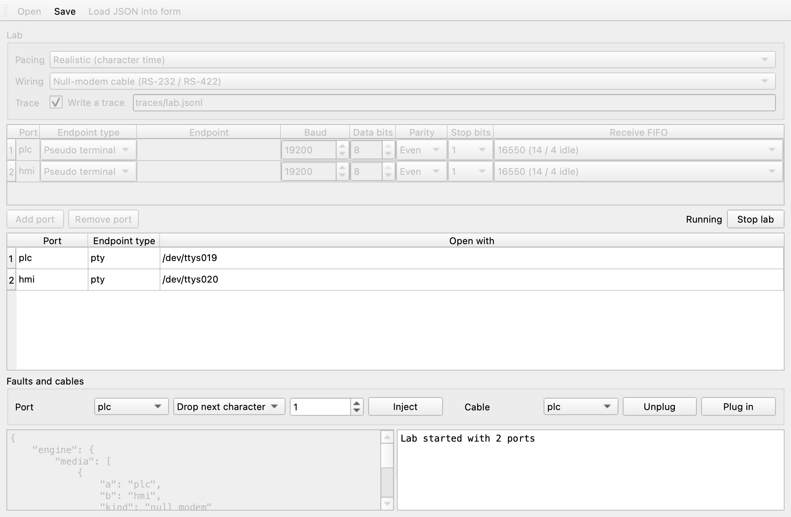
Task: Click the Lab started log area
Action: coord(590,470)
